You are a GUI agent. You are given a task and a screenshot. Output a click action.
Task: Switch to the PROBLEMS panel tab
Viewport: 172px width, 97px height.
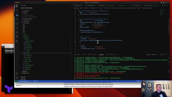pos(77,54)
